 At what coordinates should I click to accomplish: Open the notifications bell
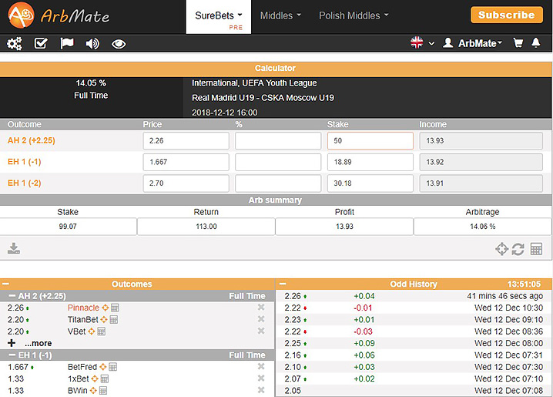(x=536, y=43)
